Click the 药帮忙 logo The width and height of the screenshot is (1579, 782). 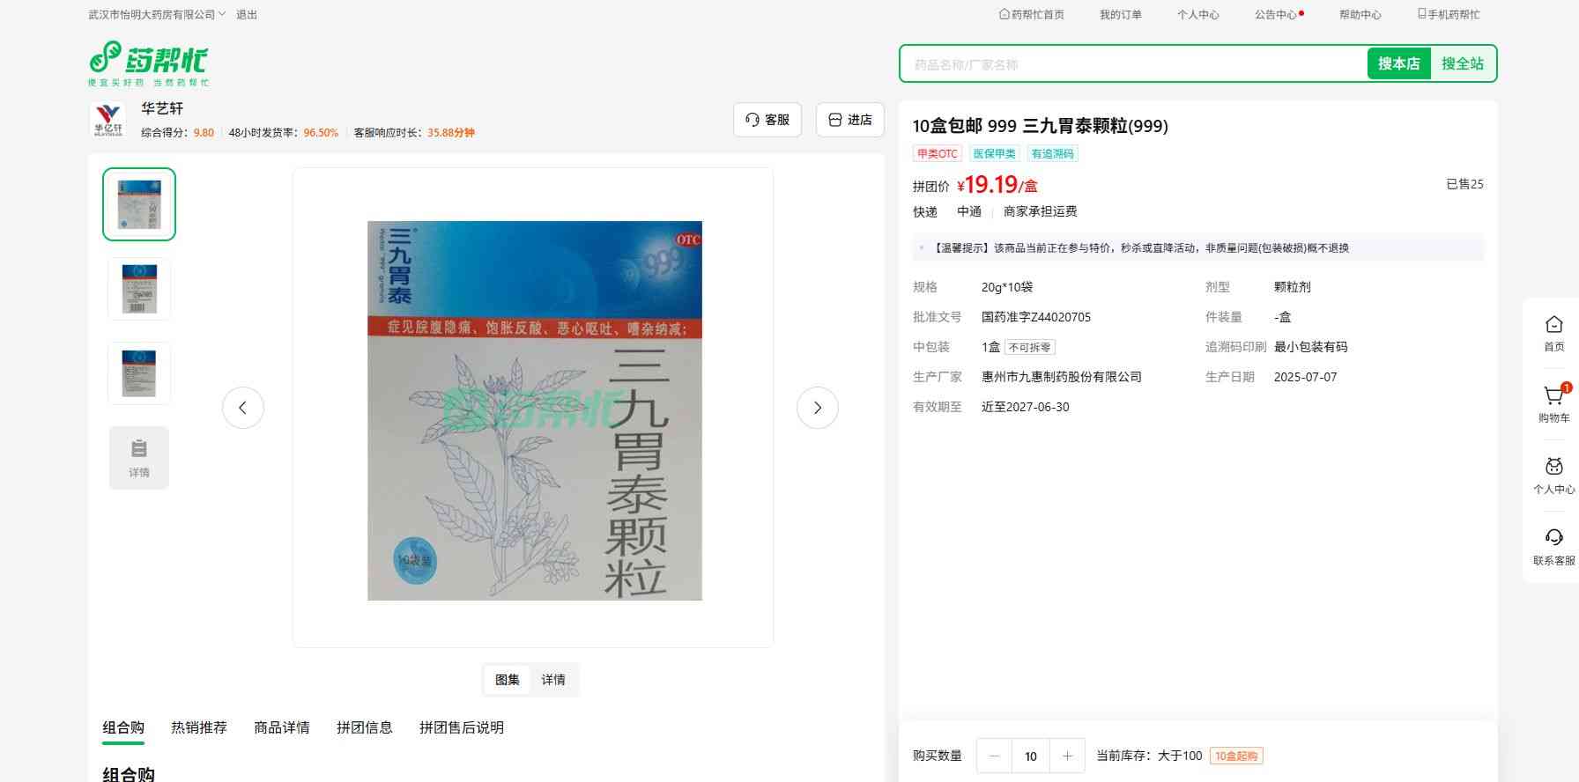[x=148, y=63]
